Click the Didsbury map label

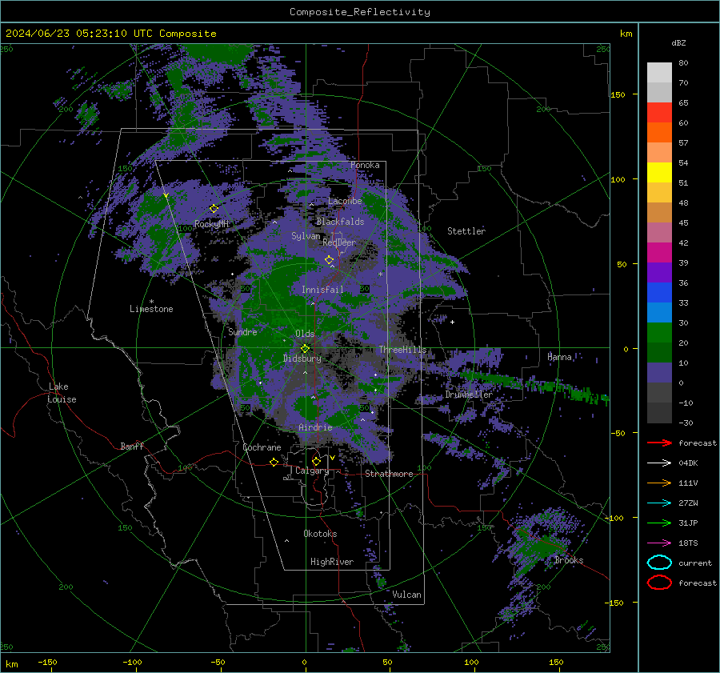click(302, 359)
